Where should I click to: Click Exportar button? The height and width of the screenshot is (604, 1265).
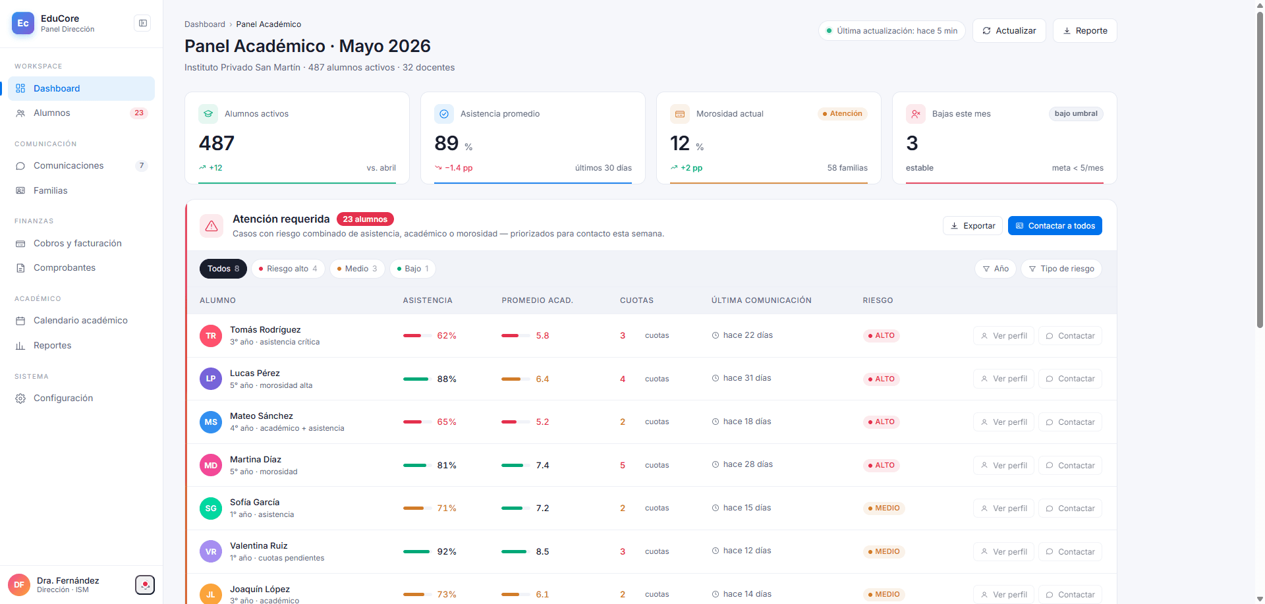pyautogui.click(x=973, y=226)
